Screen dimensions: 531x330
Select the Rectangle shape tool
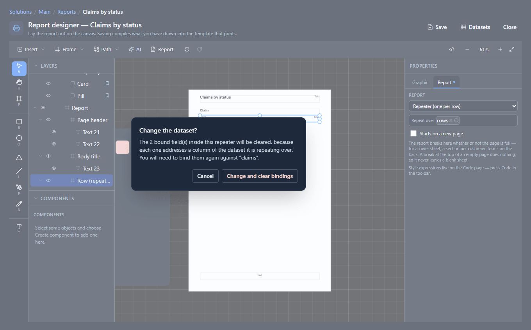point(19,124)
